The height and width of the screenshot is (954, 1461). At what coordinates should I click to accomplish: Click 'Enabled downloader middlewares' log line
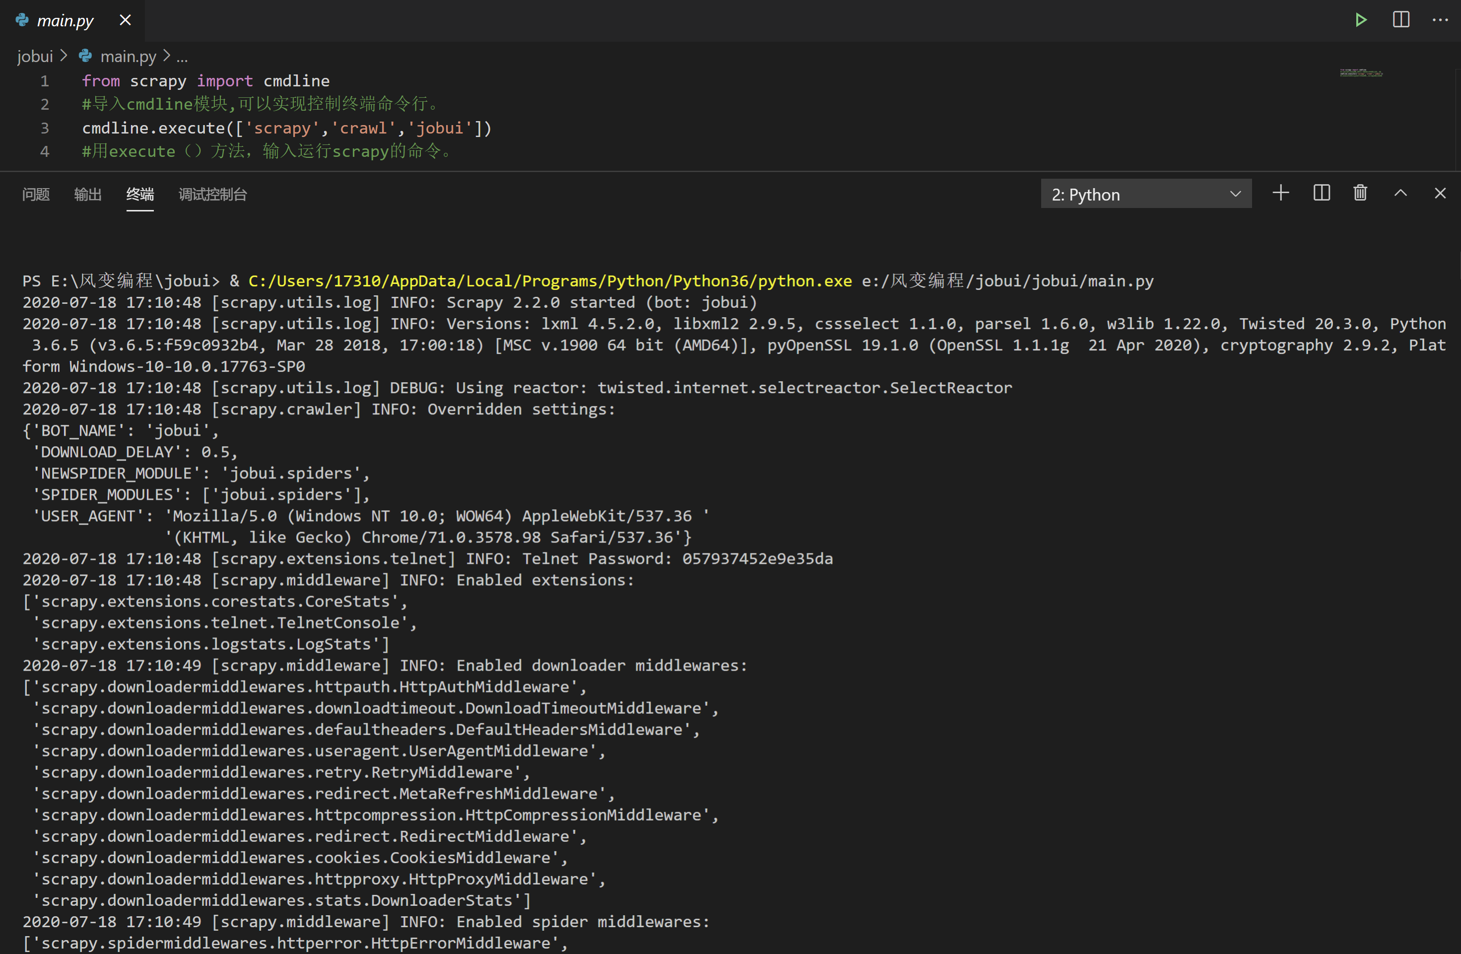click(x=385, y=666)
